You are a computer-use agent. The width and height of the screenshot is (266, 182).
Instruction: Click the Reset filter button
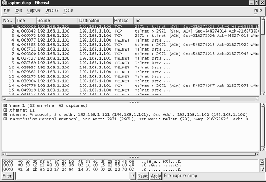tap(142, 176)
